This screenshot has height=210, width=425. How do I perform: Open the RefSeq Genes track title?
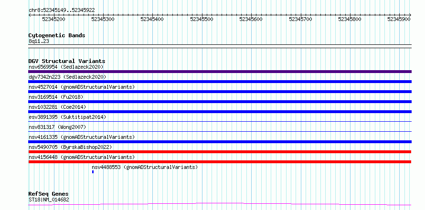pyautogui.click(x=49, y=194)
